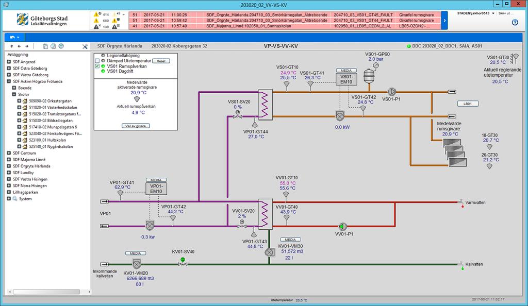Click the radiator group symbol
The width and height of the screenshot is (528, 306).
(455, 152)
